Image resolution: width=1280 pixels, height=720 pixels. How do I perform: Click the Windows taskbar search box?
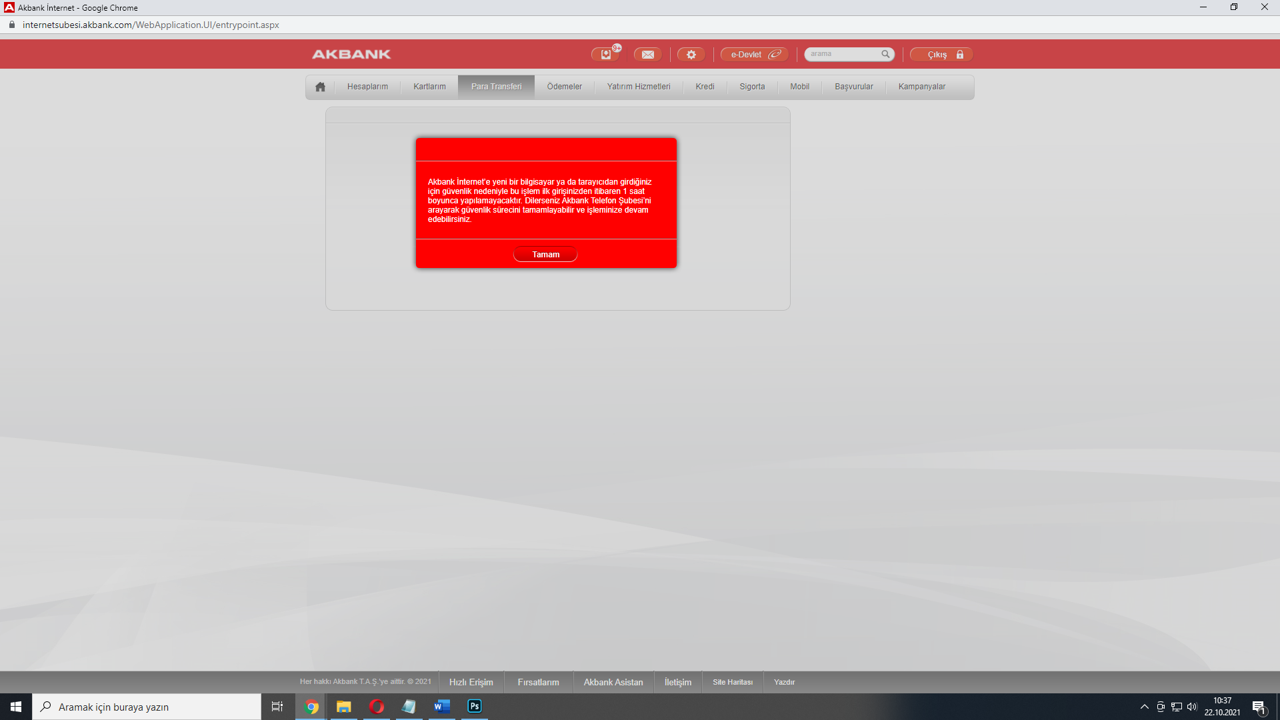click(147, 707)
